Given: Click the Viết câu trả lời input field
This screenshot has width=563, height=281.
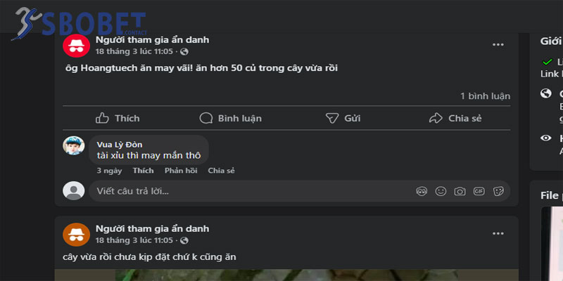Looking at the screenshot, I should (x=246, y=191).
